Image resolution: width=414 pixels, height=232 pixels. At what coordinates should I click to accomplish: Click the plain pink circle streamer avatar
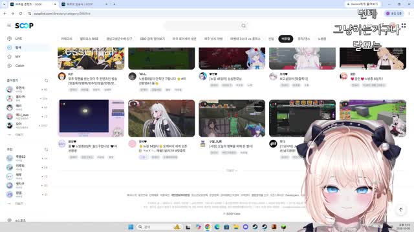click(132, 144)
